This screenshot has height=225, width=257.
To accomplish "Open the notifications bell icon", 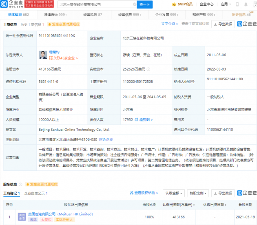I will click(246, 4).
